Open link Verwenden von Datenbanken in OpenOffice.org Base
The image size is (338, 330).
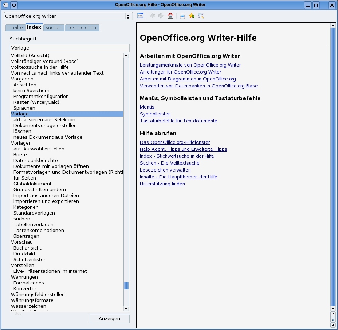click(199, 86)
